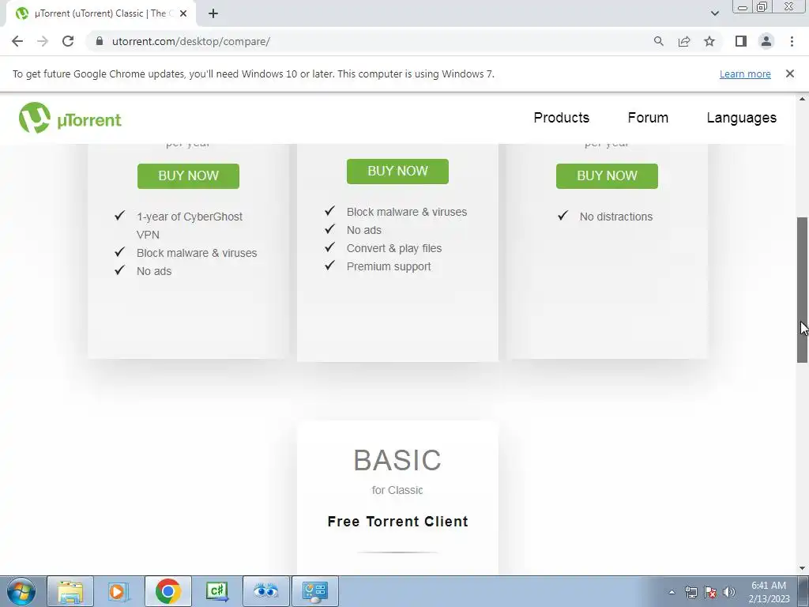Open the C# app taskbar icon
The image size is (809, 607).
(x=216, y=591)
